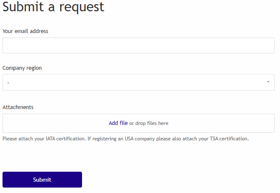Click the Submit a request heading

(x=53, y=7)
